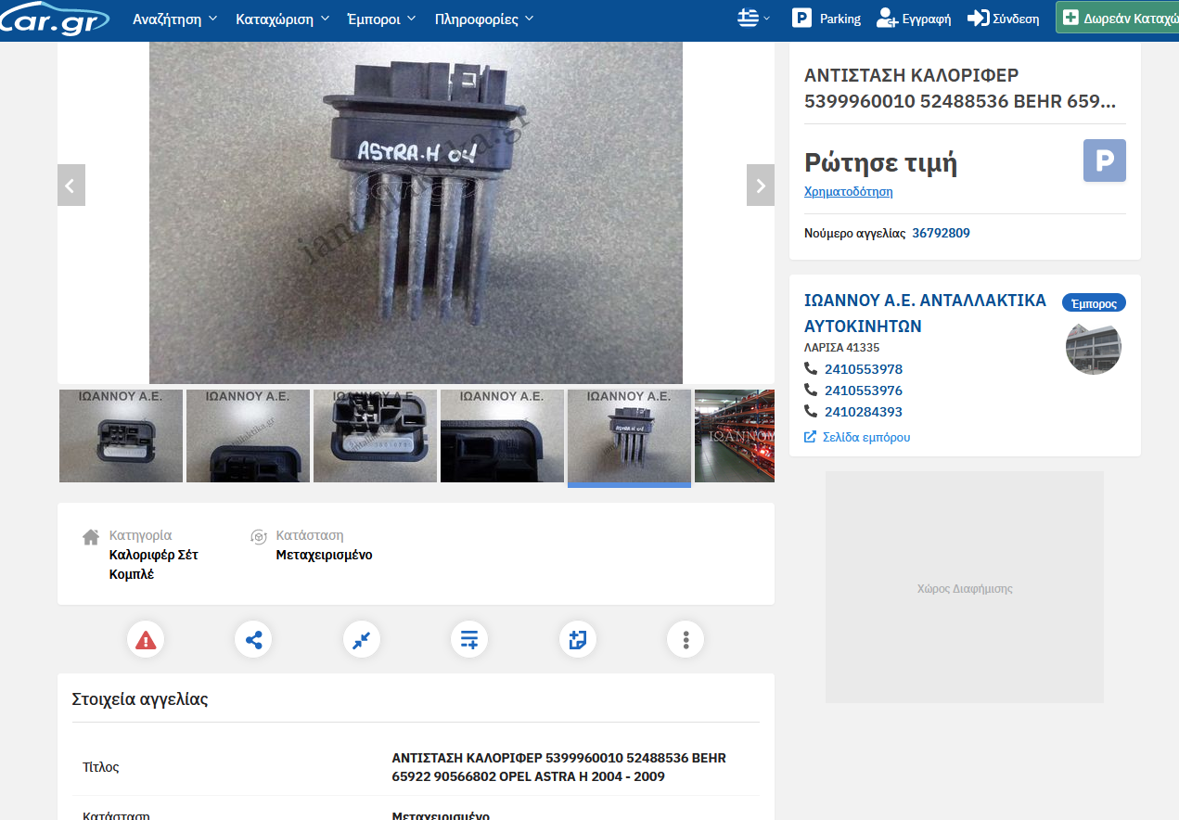Go to Εγγραφή registration
Screen dimensions: 1179x820
(x=914, y=19)
